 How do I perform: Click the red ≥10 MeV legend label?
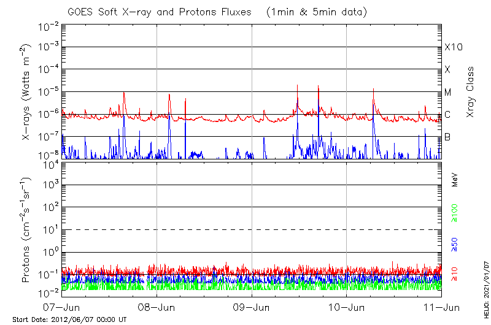(455, 275)
